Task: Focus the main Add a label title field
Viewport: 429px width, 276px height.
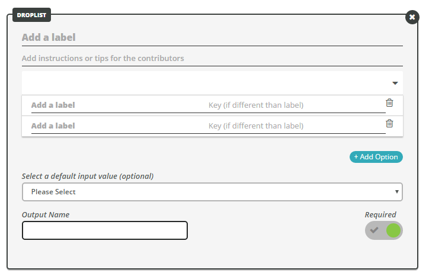Action: pos(212,37)
